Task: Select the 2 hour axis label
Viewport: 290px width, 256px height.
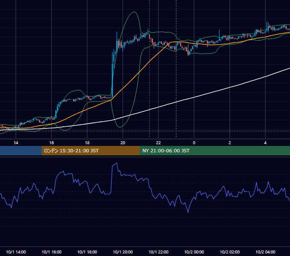Action: (x=229, y=143)
